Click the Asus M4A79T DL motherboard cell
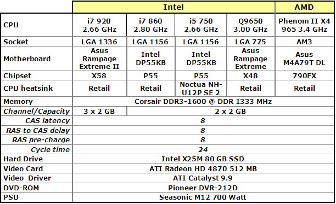 304,59
